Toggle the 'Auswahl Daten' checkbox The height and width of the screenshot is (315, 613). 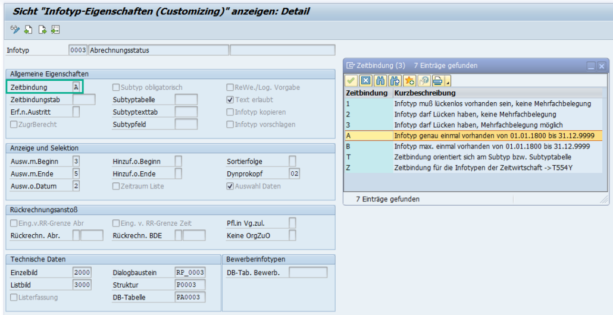click(x=230, y=186)
